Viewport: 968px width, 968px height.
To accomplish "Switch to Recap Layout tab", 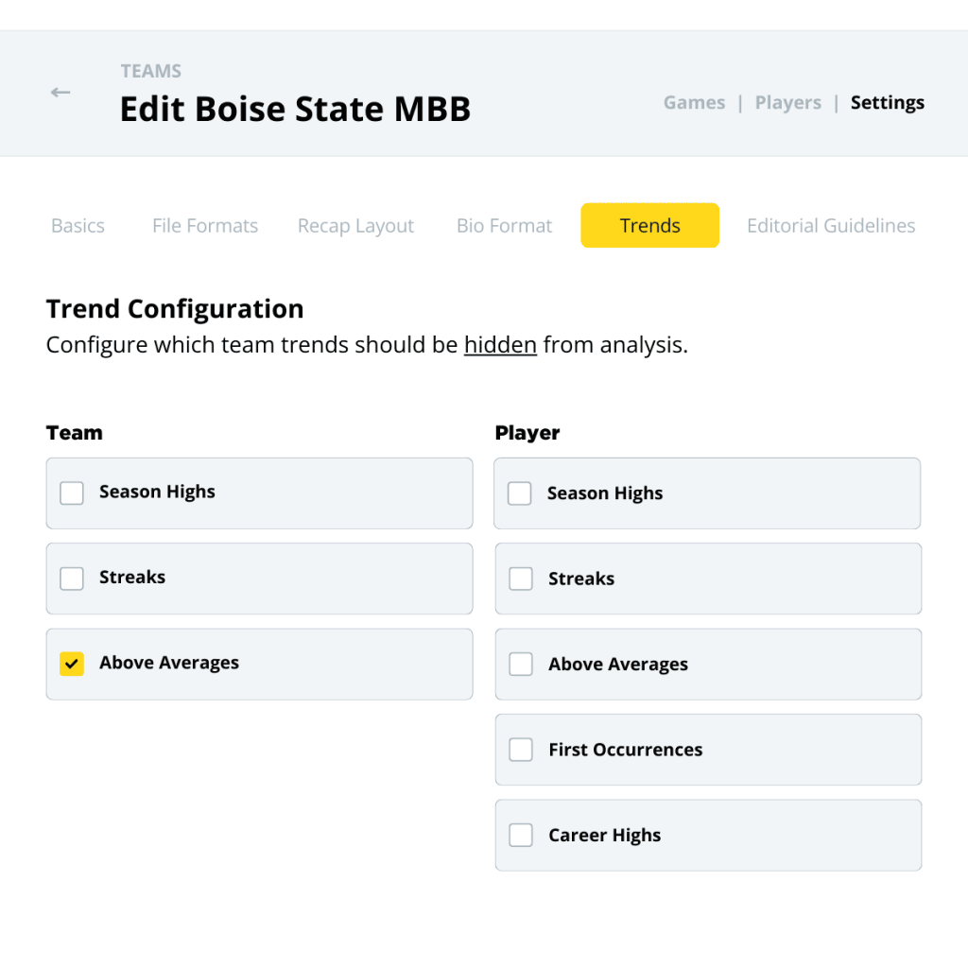I will point(355,226).
